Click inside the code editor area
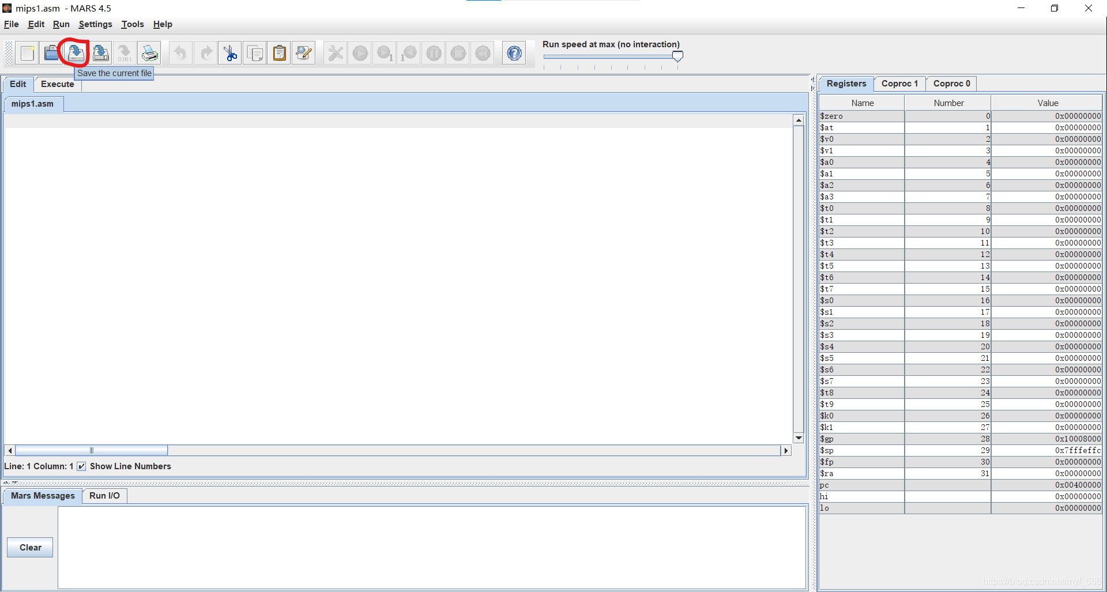This screenshot has width=1107, height=592. pyautogui.click(x=399, y=280)
